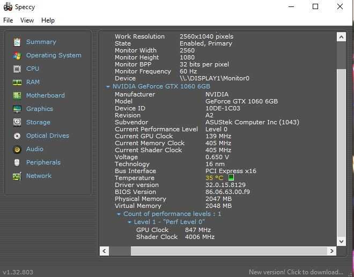Open the Storage section
The height and width of the screenshot is (277, 354).
tap(39, 122)
